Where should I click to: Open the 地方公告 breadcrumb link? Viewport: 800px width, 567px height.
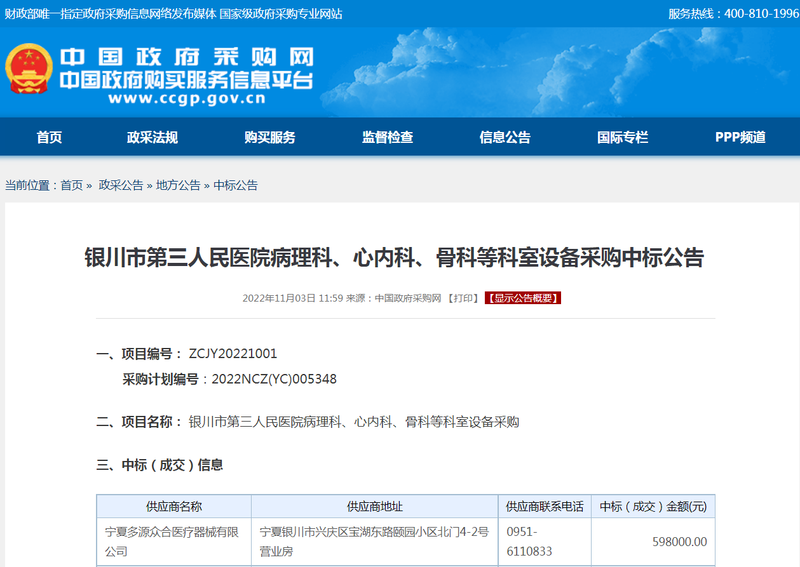click(178, 185)
